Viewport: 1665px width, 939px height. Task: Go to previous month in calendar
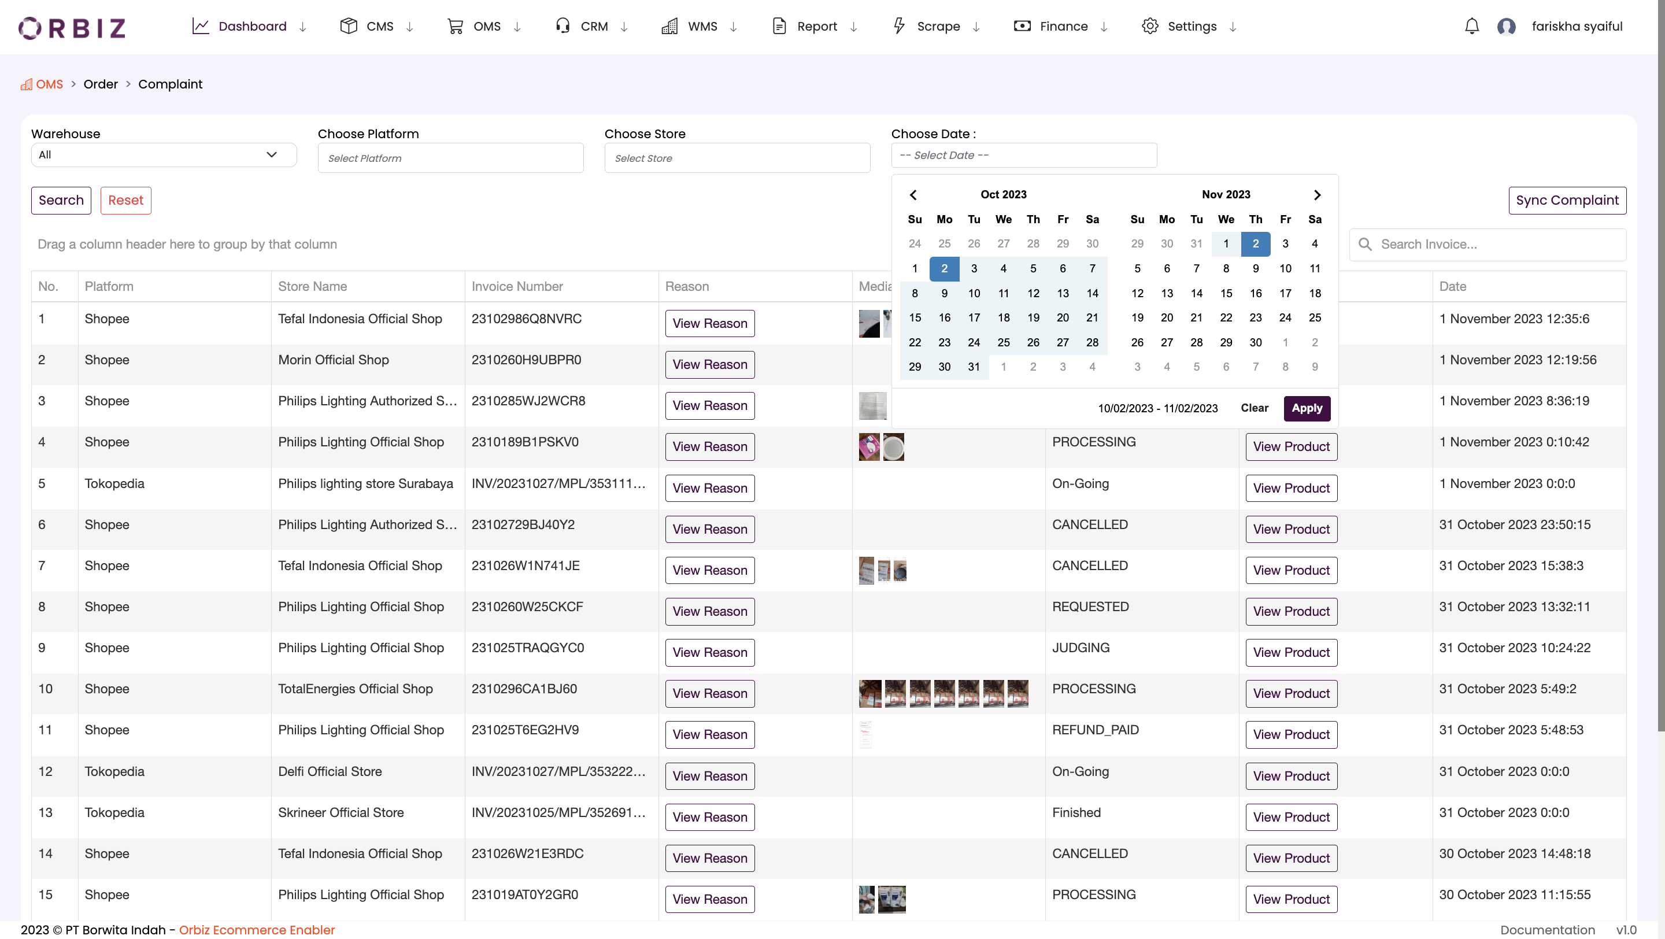pos(913,194)
